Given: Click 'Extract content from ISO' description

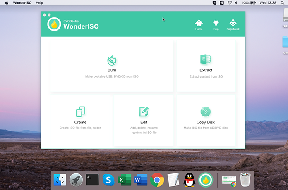Looking at the screenshot, I should (206, 76).
